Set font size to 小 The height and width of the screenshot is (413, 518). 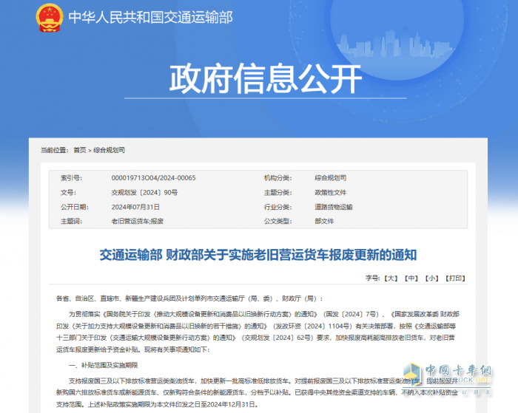(431, 278)
